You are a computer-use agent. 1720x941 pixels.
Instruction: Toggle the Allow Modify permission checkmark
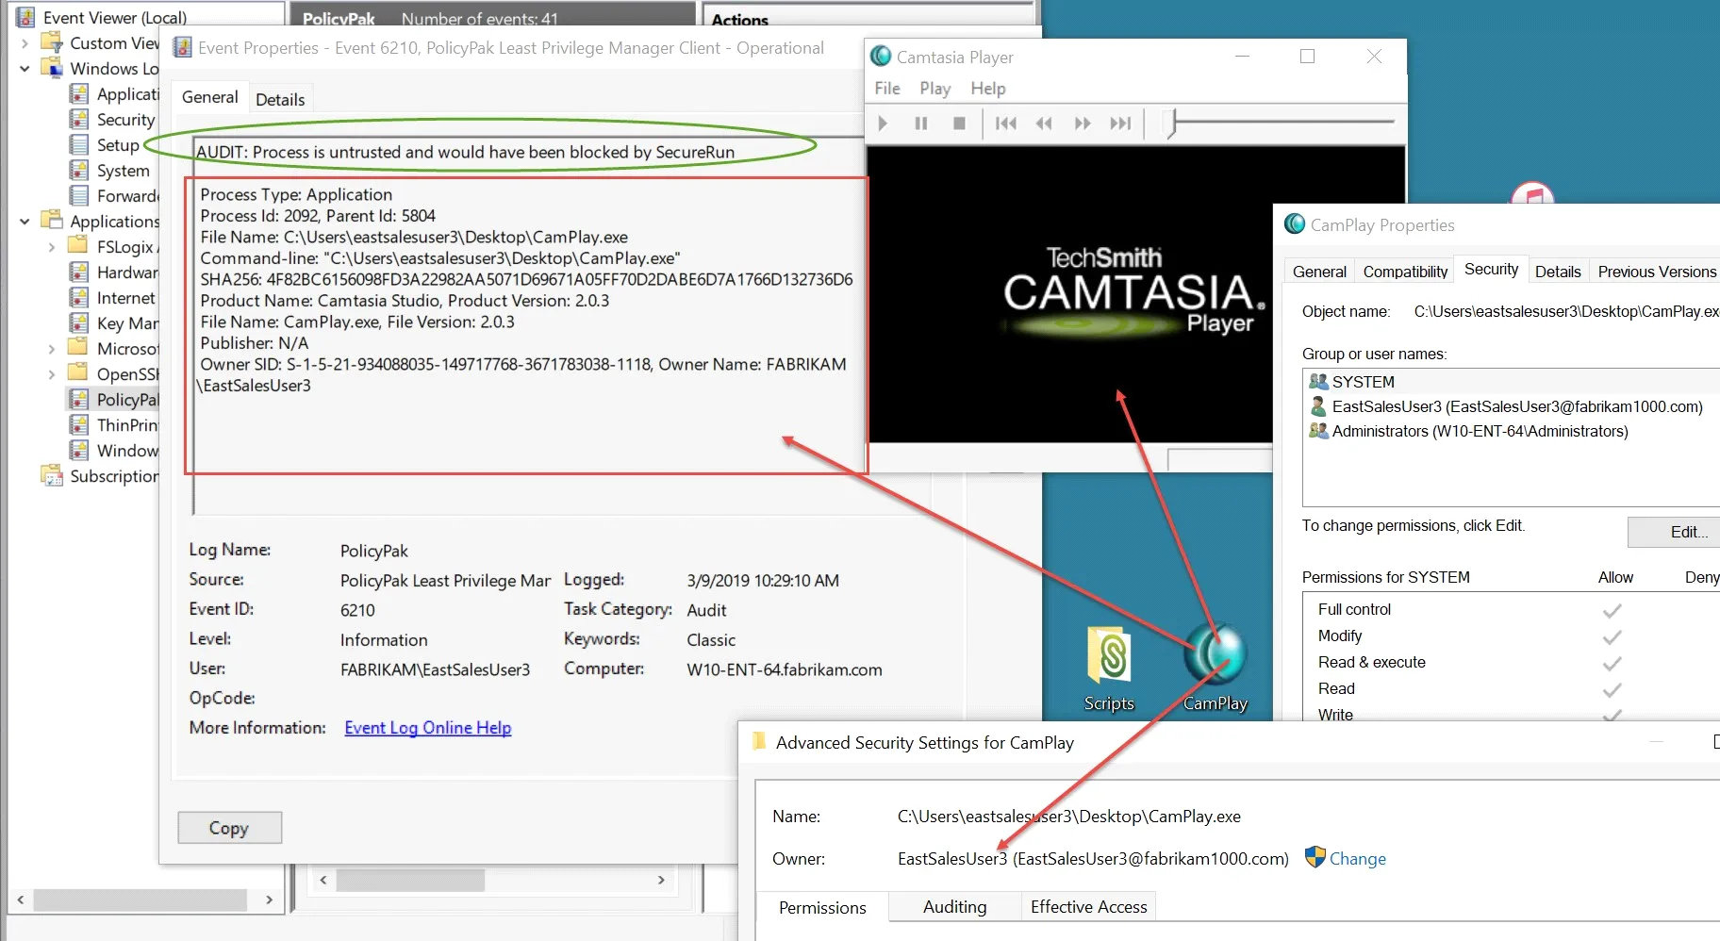pyautogui.click(x=1612, y=636)
